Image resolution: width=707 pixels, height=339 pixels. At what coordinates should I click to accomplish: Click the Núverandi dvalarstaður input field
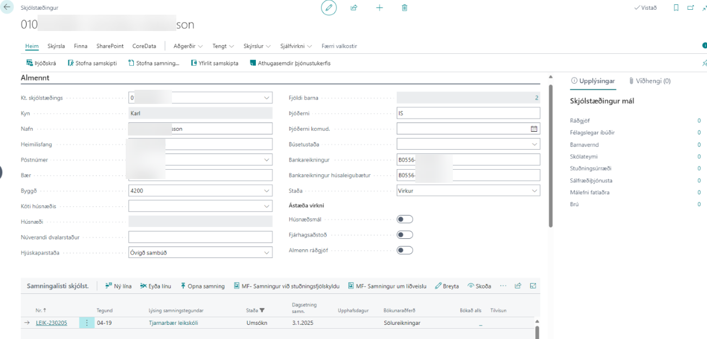click(200, 237)
